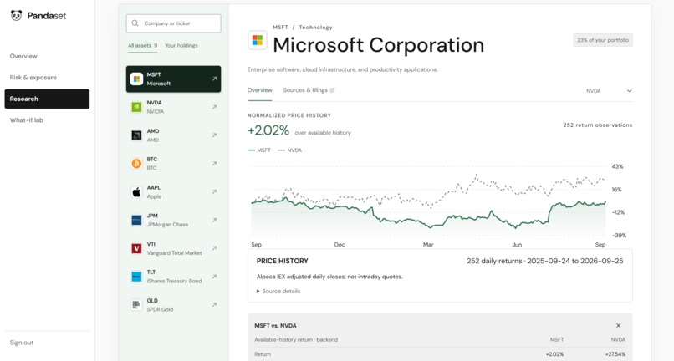Click the MSFT / Technology breadcrumb
This screenshot has width=674, height=361.
tap(303, 27)
